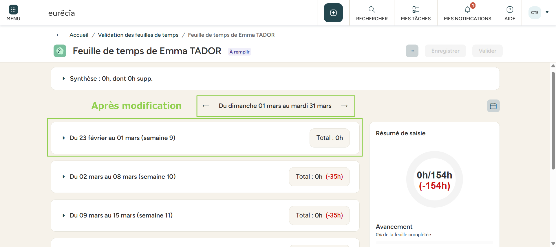
Task: Click the Enregistrer button
Action: [x=445, y=51]
